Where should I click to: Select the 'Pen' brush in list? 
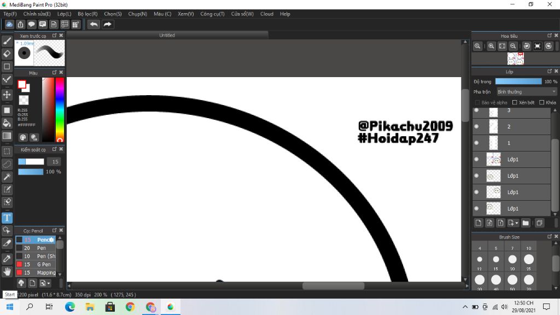tap(36, 248)
